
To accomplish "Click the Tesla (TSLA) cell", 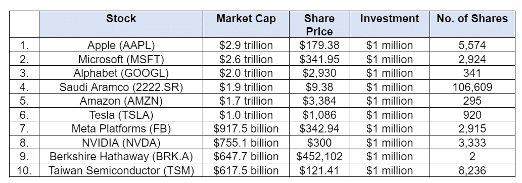I will (x=121, y=115).
